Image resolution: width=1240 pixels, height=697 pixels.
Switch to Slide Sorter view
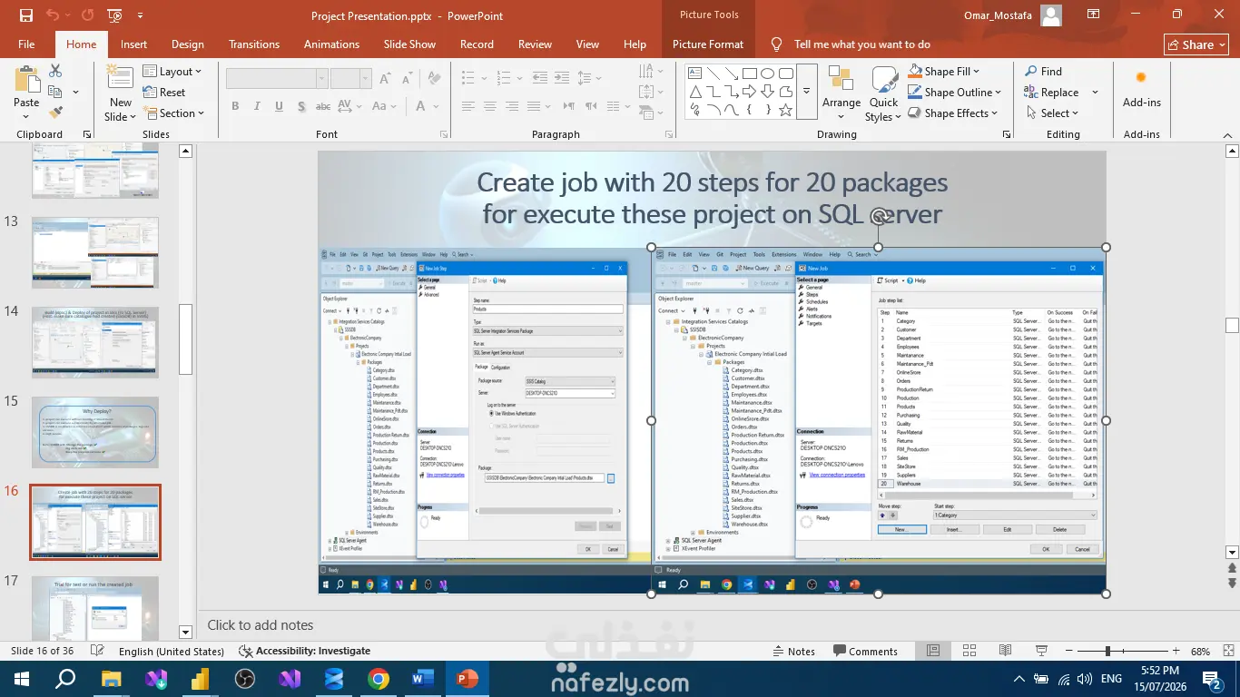tap(969, 651)
